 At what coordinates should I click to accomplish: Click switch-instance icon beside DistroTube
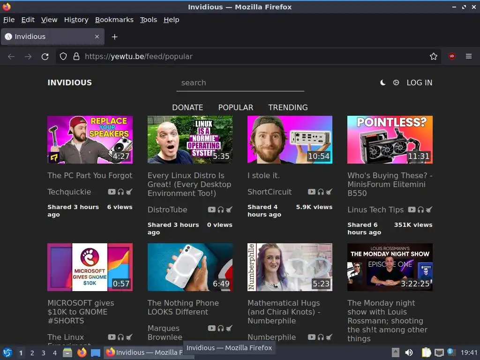229,210
